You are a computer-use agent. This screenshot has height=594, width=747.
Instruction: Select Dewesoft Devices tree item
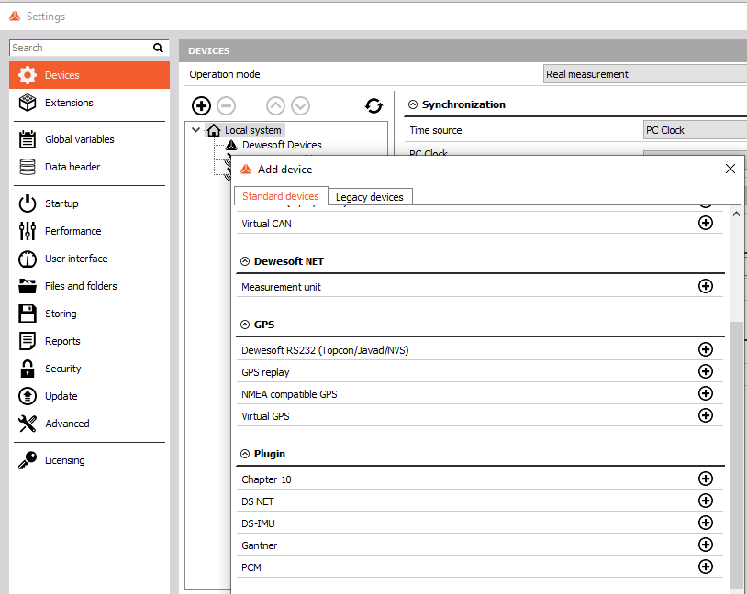point(282,145)
